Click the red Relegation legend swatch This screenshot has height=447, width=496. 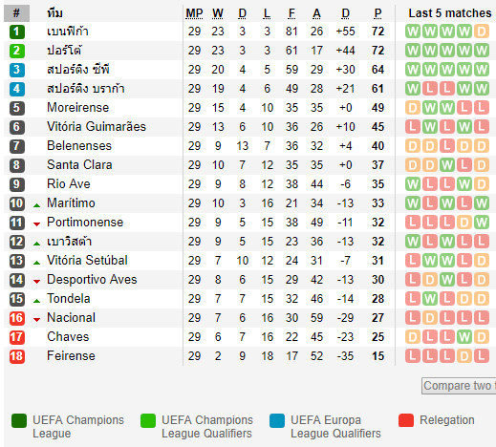(x=406, y=420)
